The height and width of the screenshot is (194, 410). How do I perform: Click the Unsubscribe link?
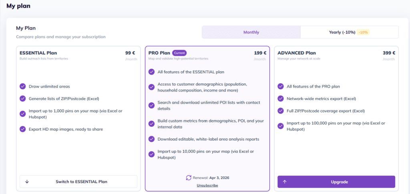[x=207, y=186]
